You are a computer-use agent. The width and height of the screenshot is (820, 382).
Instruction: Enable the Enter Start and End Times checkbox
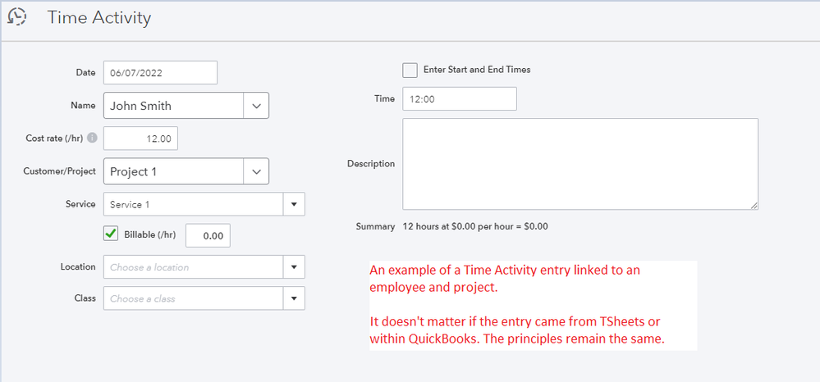click(x=410, y=70)
